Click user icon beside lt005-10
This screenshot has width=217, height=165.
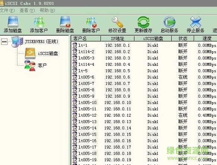pos(75,103)
